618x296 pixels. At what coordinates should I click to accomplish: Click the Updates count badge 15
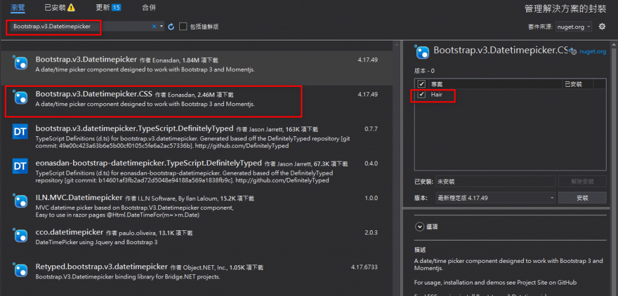point(116,7)
